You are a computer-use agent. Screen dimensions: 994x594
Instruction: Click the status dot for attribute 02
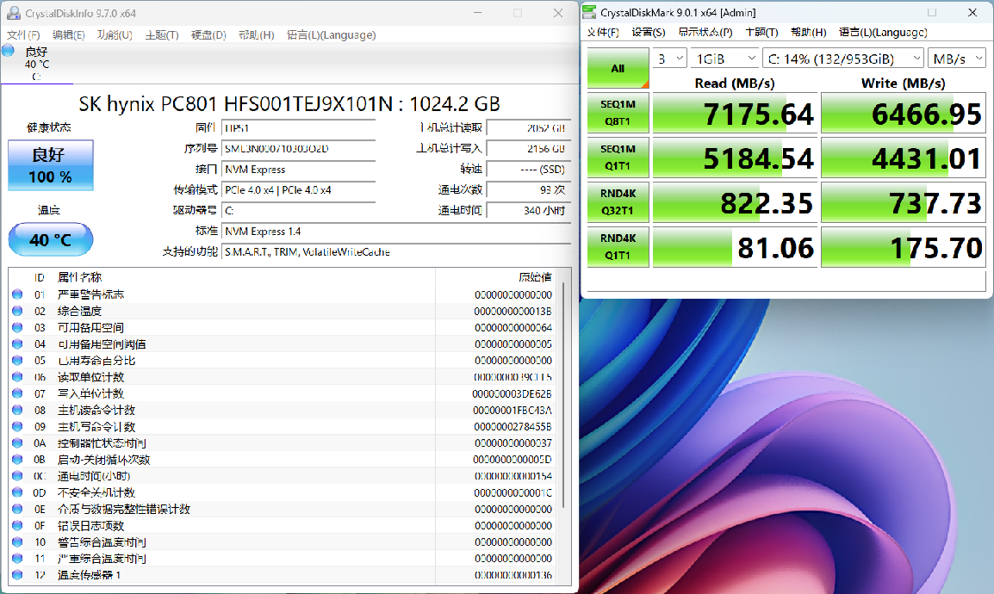pyautogui.click(x=17, y=311)
